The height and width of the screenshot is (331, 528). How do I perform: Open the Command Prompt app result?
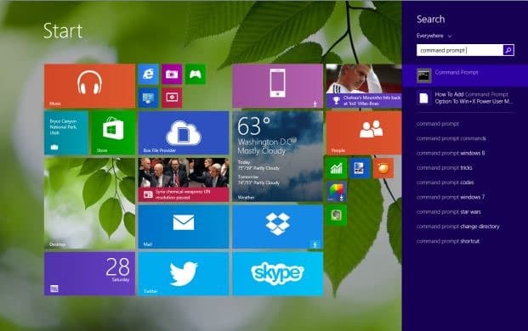click(465, 76)
